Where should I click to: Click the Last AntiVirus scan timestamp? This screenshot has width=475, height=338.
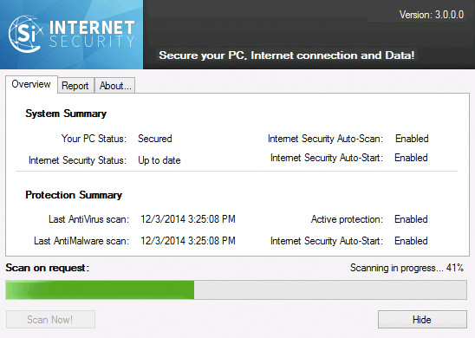click(188, 219)
